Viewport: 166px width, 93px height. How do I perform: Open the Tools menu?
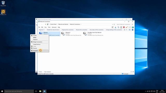(x=49, y=27)
